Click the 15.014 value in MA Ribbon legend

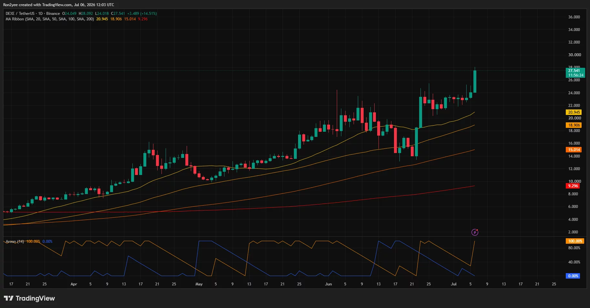click(x=130, y=19)
